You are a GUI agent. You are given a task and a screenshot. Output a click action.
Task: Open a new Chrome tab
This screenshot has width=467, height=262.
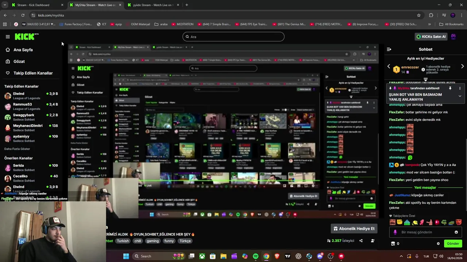tap(187, 5)
